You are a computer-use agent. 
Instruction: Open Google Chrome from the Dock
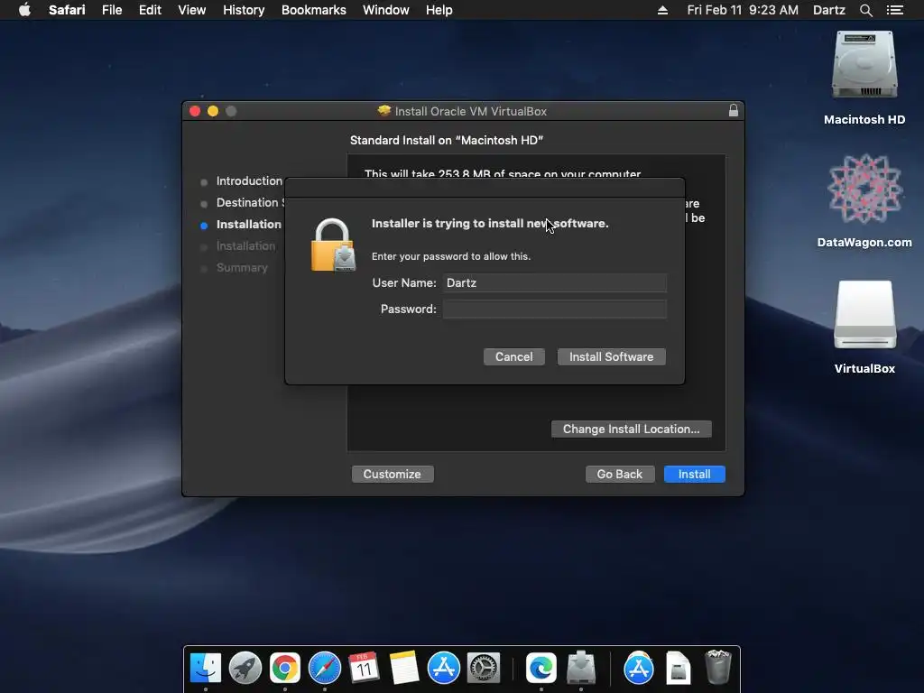[x=284, y=668]
